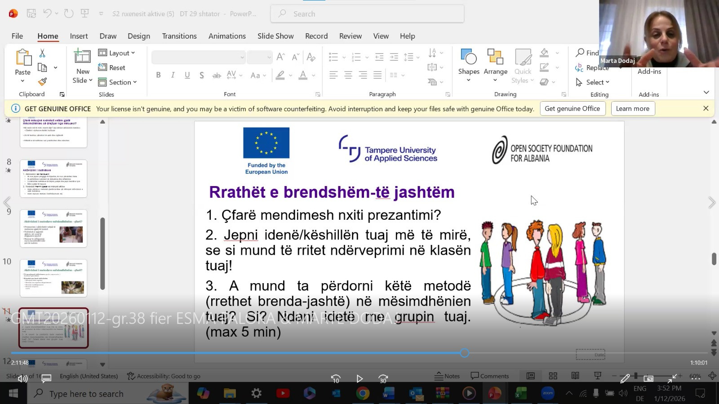Cut the selection with the scissors icon
Image resolution: width=719 pixels, height=404 pixels.
[42, 53]
